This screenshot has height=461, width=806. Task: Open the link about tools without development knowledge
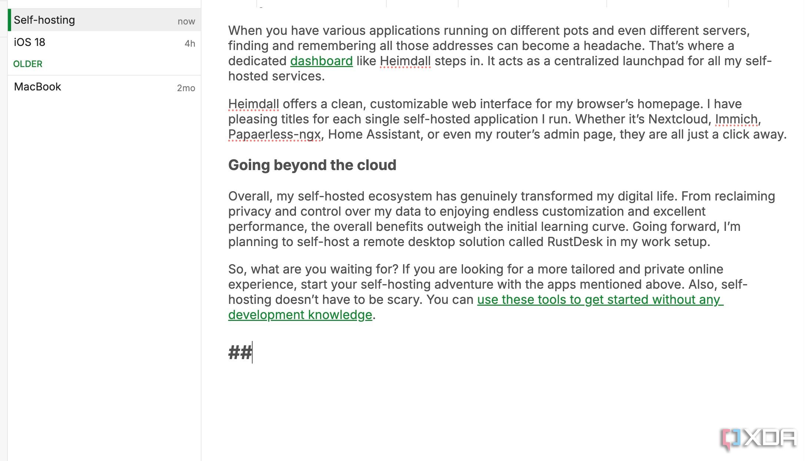pos(476,307)
